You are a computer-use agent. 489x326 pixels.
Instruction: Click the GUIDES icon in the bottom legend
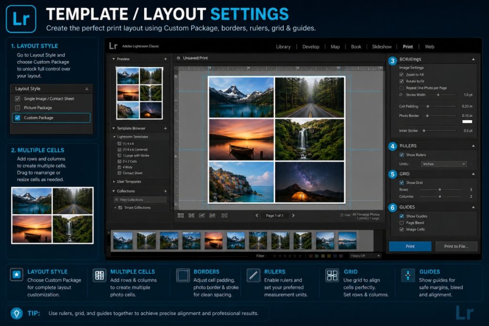408,275
